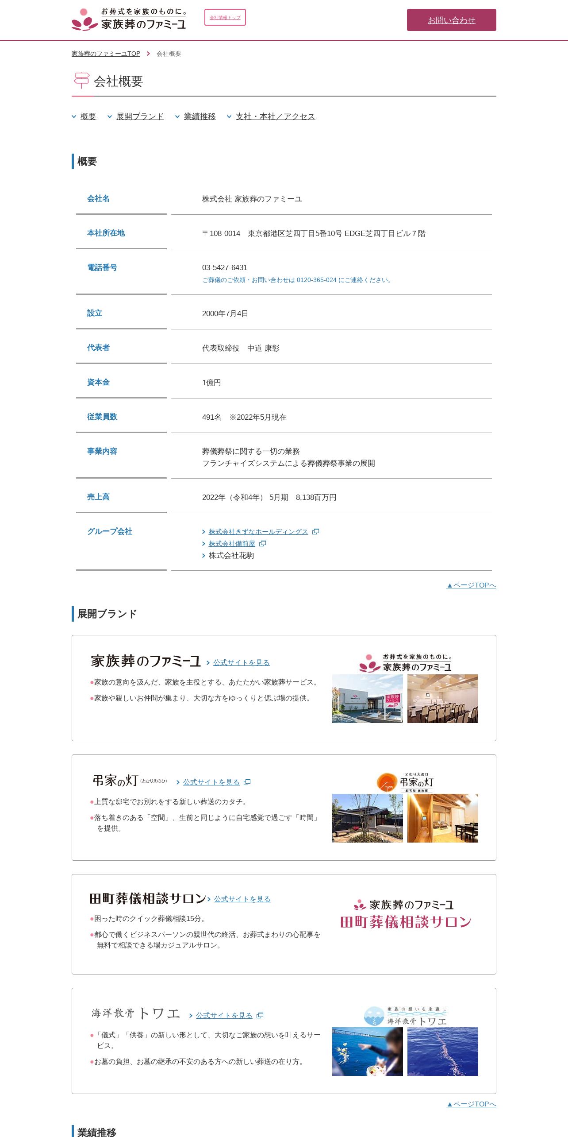Click the トワエ ocean surface photo

pos(442,1052)
